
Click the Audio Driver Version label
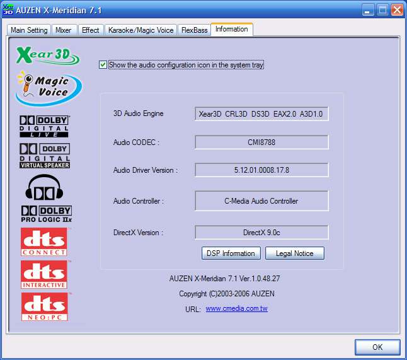(146, 170)
